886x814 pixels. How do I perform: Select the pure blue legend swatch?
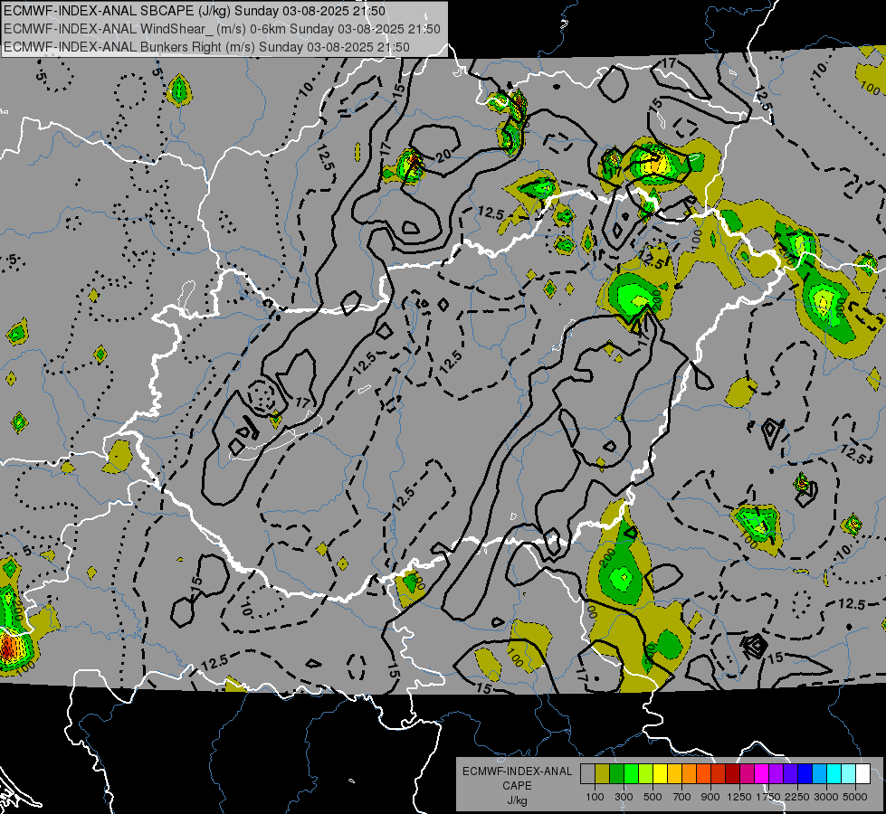(x=805, y=774)
